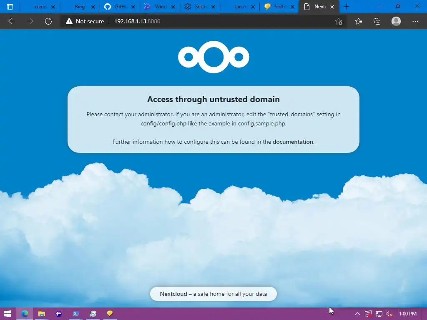Viewport: 427px width, 320px height.
Task: Close the 'Softr' tab
Action: (x=292, y=7)
